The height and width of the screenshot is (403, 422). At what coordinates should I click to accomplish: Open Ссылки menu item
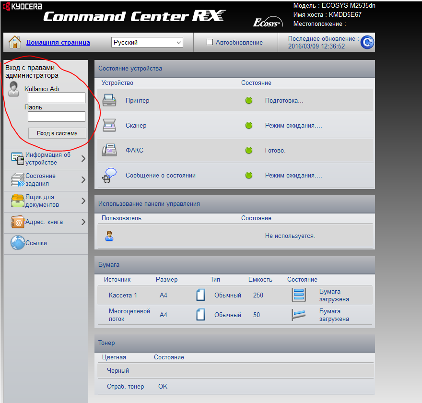pyautogui.click(x=46, y=243)
